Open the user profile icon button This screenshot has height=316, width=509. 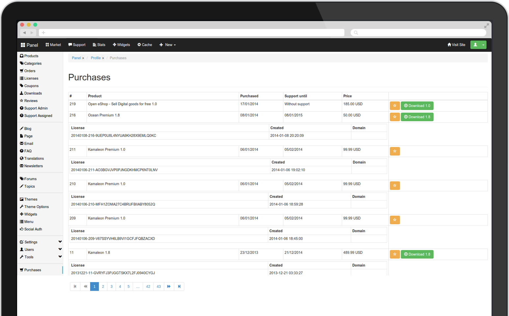pos(475,45)
